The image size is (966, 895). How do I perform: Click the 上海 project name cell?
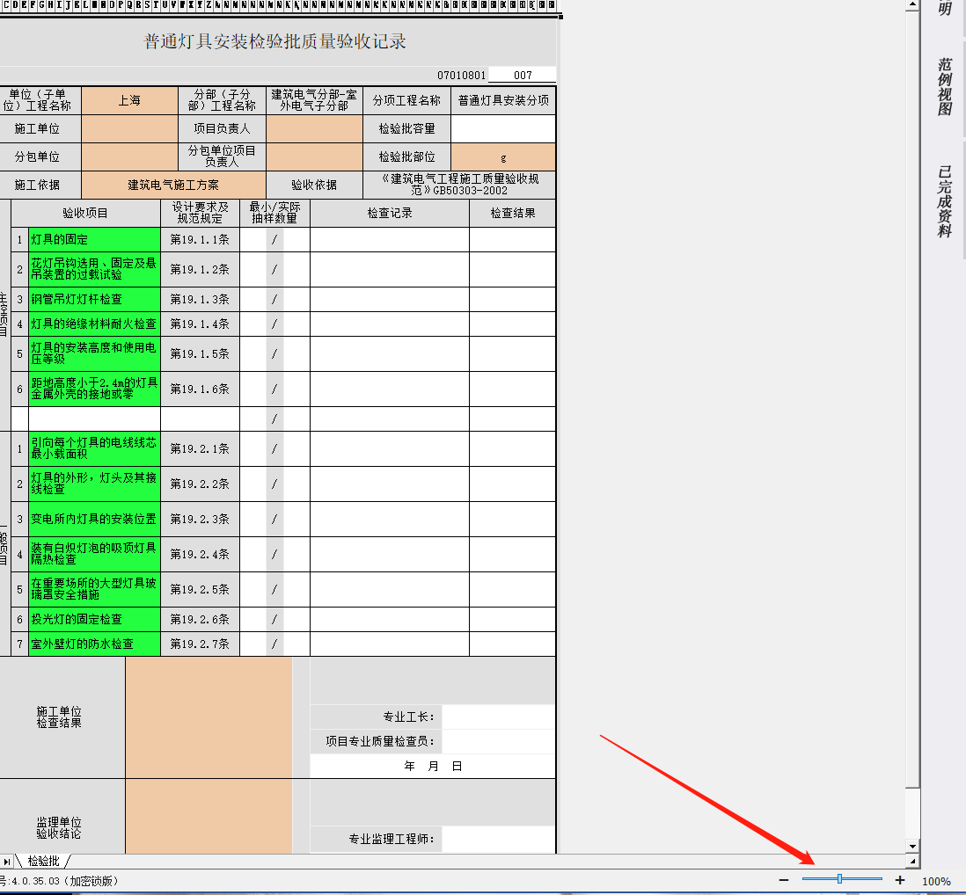click(x=129, y=100)
